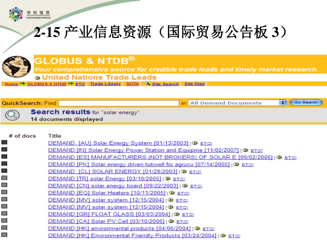Open DEMAND [ES] MANUFACTURERS (NOT BROKERS) link

160,157
